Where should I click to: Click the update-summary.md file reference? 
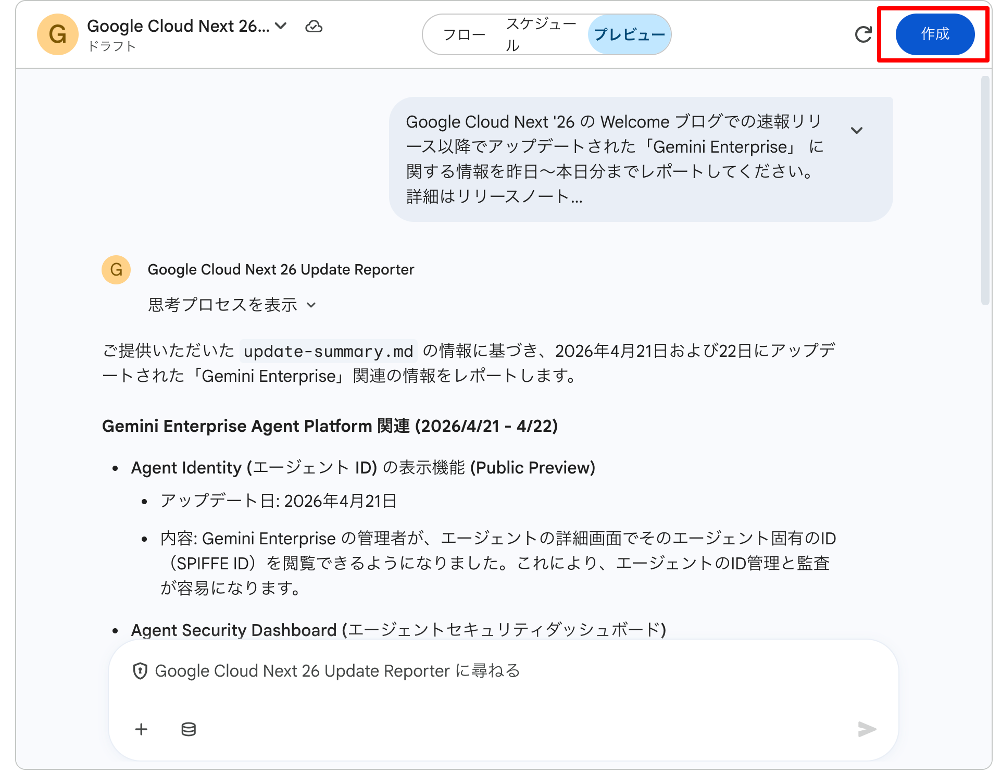tap(328, 351)
